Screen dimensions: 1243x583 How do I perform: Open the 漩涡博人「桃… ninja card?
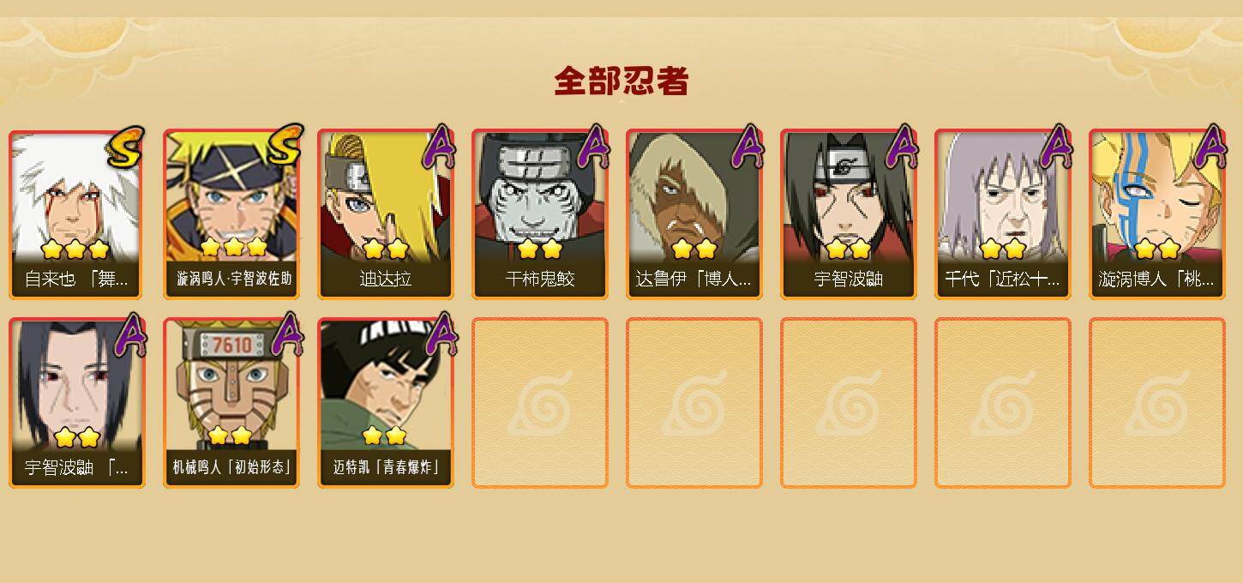(x=1157, y=214)
